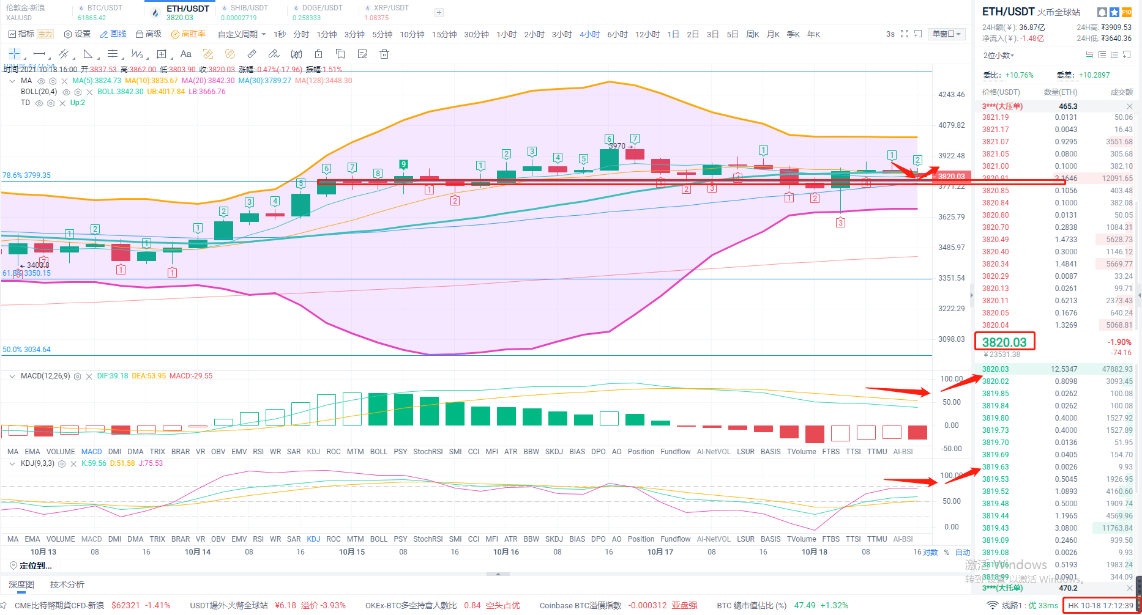Select the 4小时 timeframe
This screenshot has width=1142, height=615.
coord(590,34)
